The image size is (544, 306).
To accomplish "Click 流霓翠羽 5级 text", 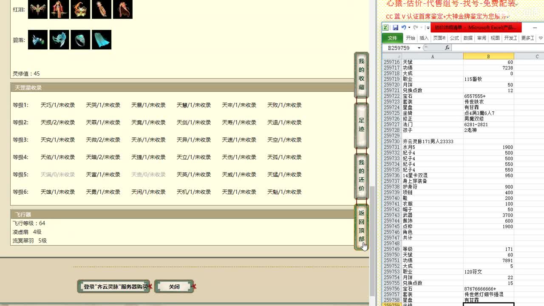I will click(30, 241).
